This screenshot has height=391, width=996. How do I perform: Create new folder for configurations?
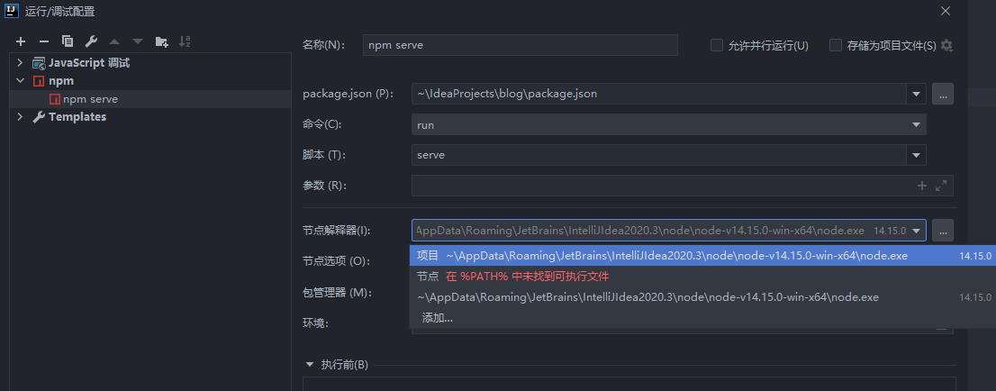161,41
